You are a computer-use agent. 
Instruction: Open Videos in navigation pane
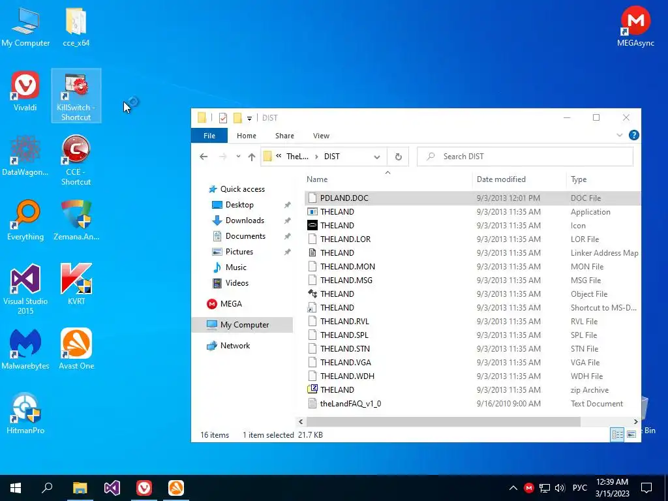coord(230,283)
